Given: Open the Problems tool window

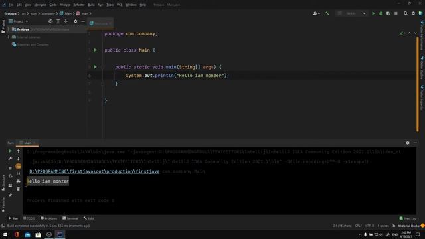Looking at the screenshot, I should (49, 218).
